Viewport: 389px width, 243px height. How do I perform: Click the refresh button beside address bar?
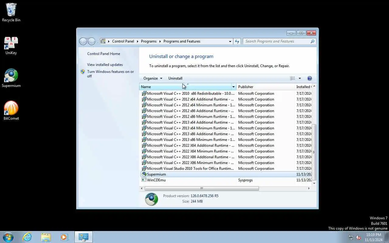[x=237, y=41]
